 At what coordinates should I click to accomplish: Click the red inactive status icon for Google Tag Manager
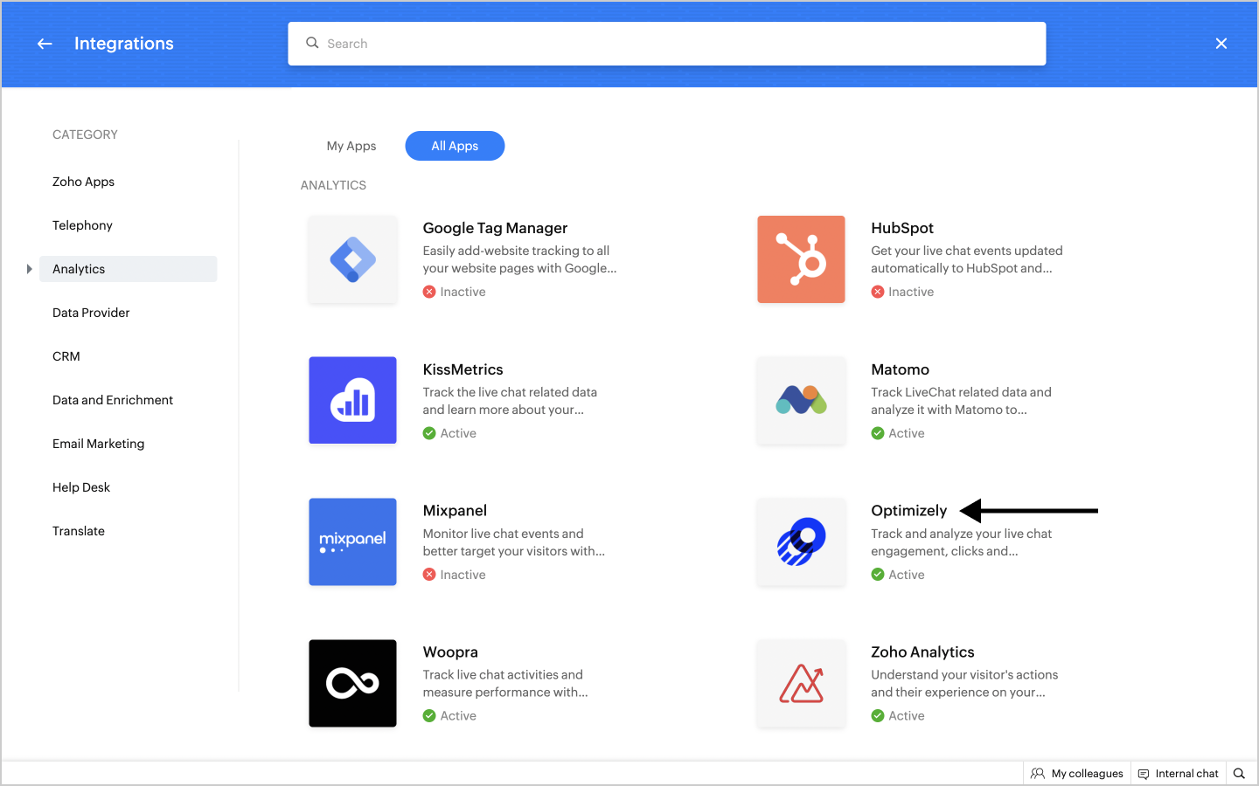(x=429, y=292)
